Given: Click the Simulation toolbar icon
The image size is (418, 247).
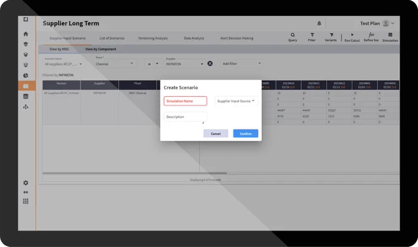Looking at the screenshot, I should tap(390, 37).
